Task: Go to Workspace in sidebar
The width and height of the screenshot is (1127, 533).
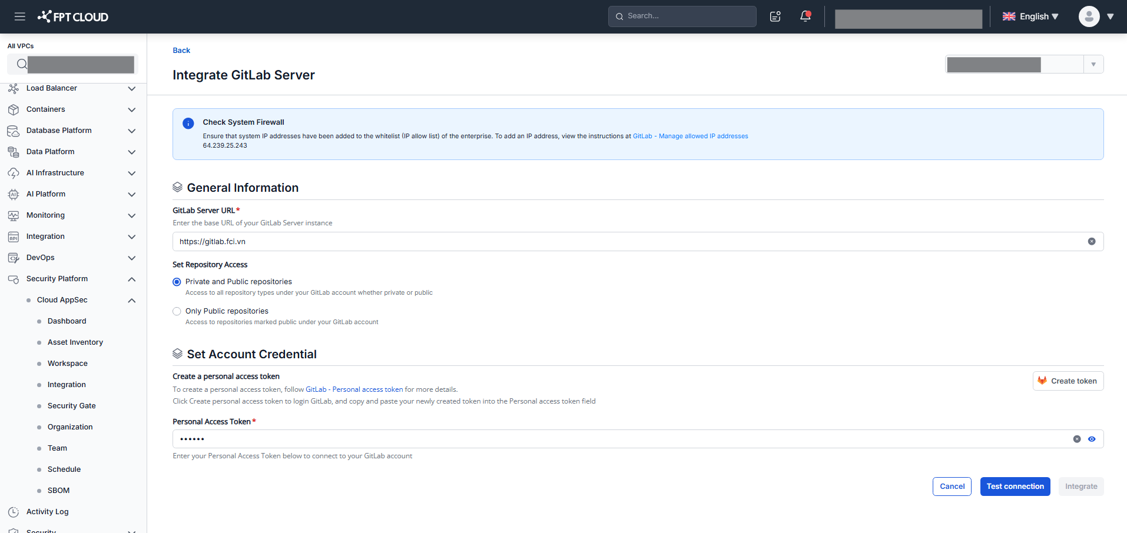Action: pyautogui.click(x=68, y=364)
